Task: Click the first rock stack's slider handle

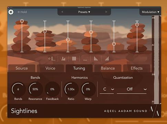Action: [22, 21]
